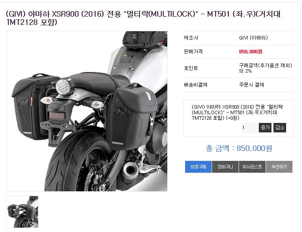The width and height of the screenshot is (302, 232).
Task: Save product using 위시리스트 button
Action: [x=252, y=167]
